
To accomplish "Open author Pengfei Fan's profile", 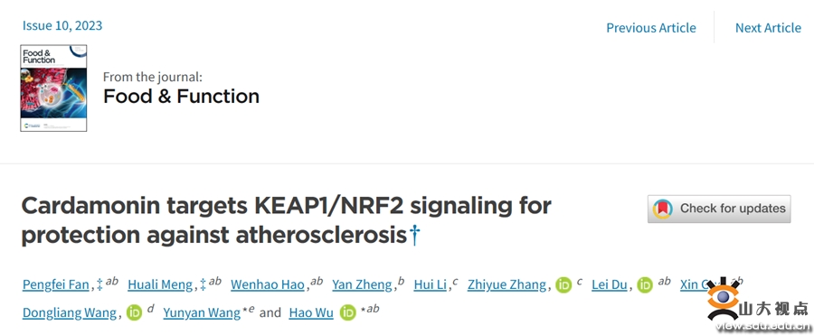I will tap(55, 284).
